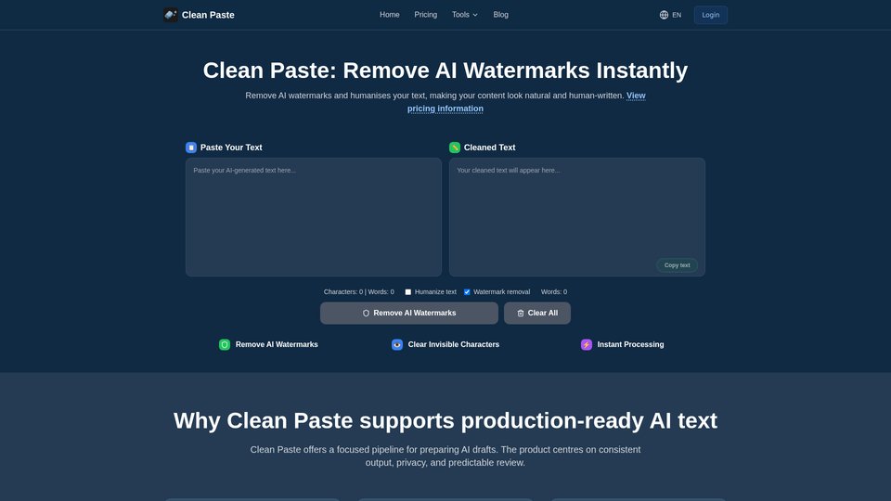Expand the Tools dropdown menu
The width and height of the screenshot is (891, 501).
point(465,15)
